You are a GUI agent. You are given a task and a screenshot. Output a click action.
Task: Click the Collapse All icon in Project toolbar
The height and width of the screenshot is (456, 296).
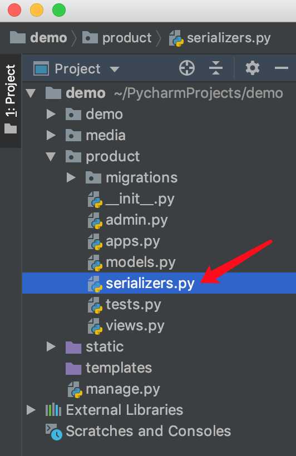pos(216,68)
